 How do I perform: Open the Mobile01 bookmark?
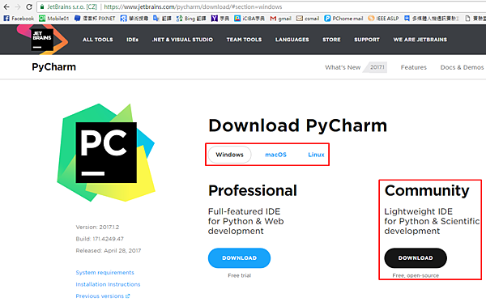click(x=54, y=19)
